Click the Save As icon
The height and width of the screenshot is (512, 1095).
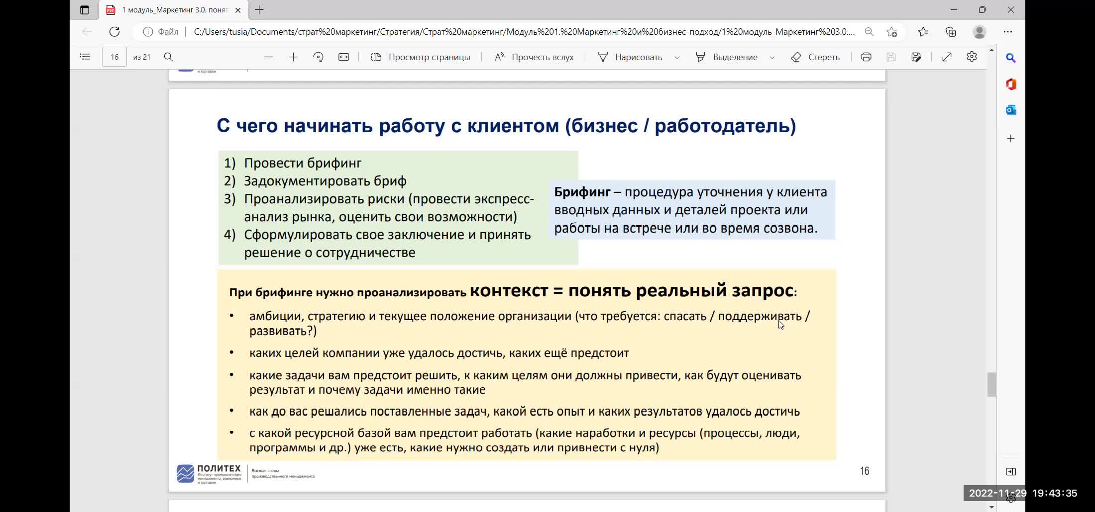click(x=916, y=57)
